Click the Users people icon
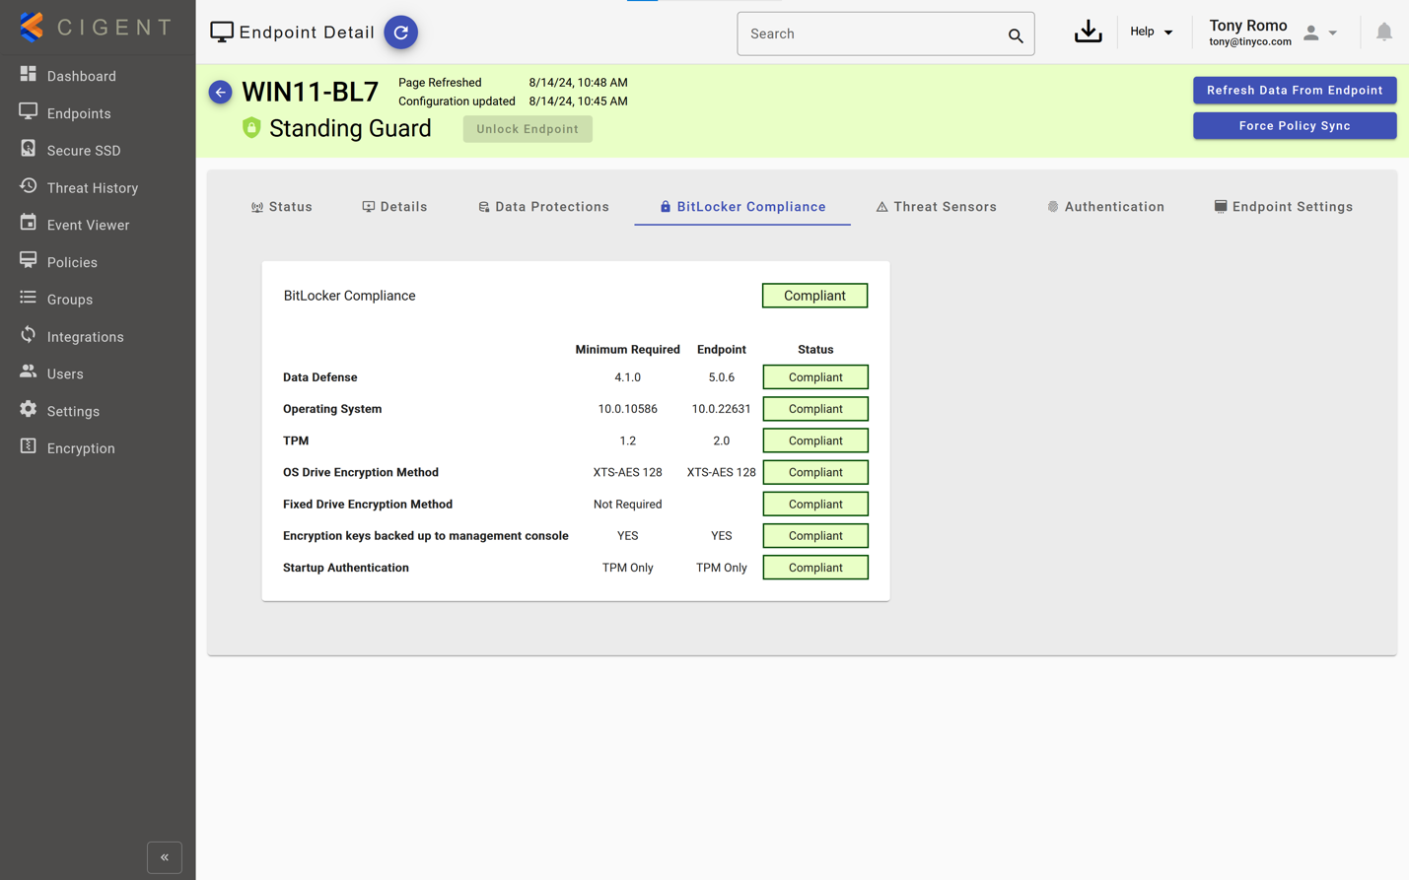The image size is (1409, 880). pos(28,372)
